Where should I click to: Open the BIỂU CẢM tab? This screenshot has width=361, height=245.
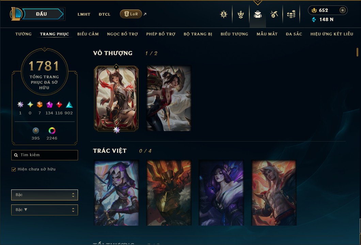tap(88, 34)
